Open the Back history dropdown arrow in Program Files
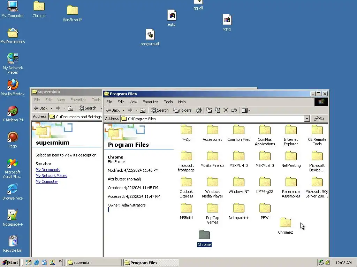Viewport: 357px width, 267px height. [123, 110]
